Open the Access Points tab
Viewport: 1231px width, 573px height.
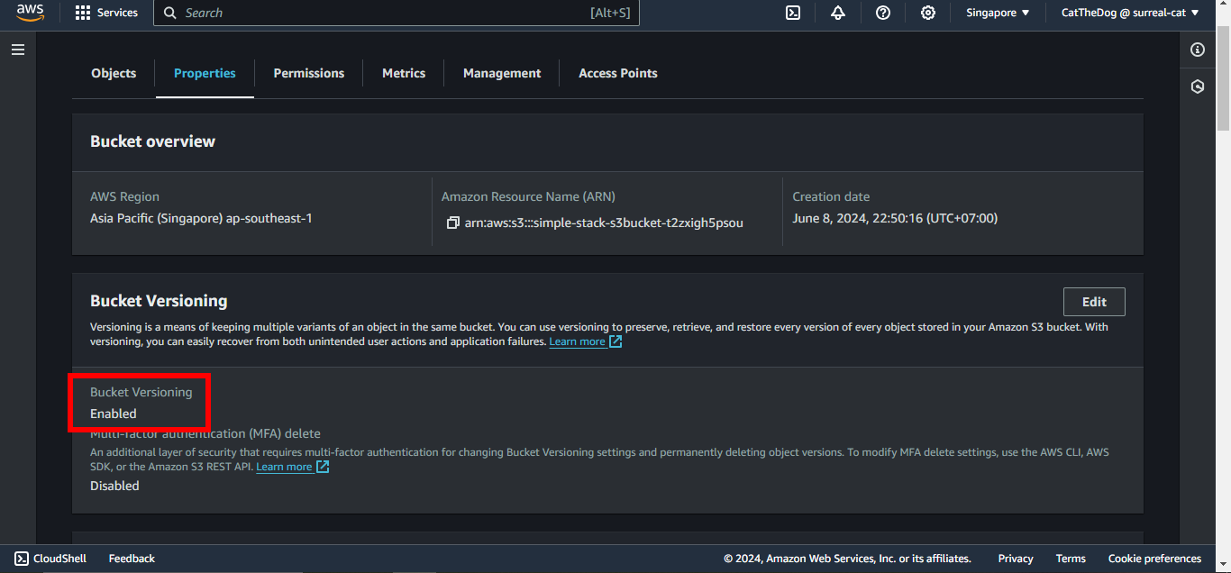tap(617, 73)
